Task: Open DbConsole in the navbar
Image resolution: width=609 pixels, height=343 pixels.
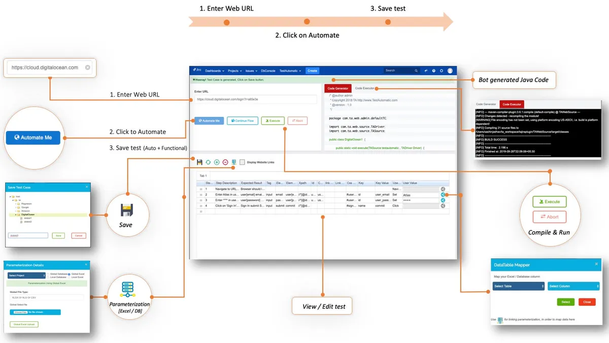Action: tap(268, 71)
